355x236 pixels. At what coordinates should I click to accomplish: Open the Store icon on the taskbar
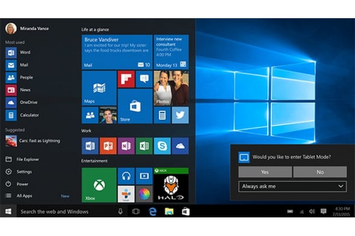tap(185, 211)
